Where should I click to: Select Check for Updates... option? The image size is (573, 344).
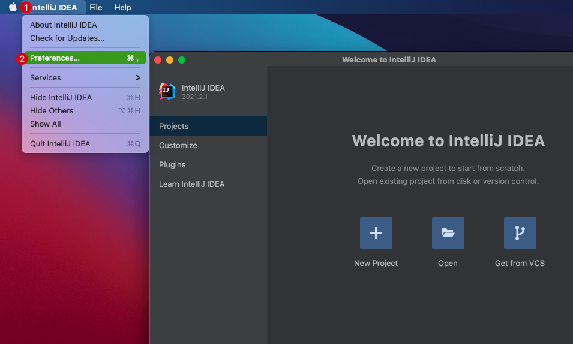coord(67,38)
